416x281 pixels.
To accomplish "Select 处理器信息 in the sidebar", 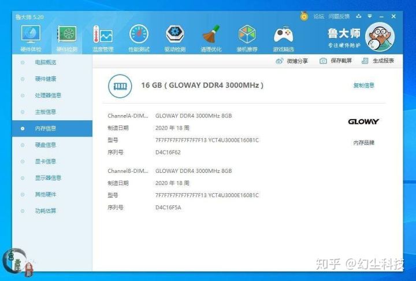I will (52, 95).
